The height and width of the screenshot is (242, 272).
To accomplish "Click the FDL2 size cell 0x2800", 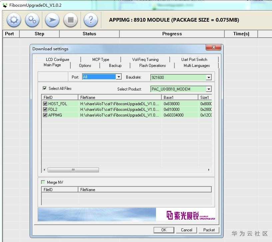I will click(x=205, y=109).
